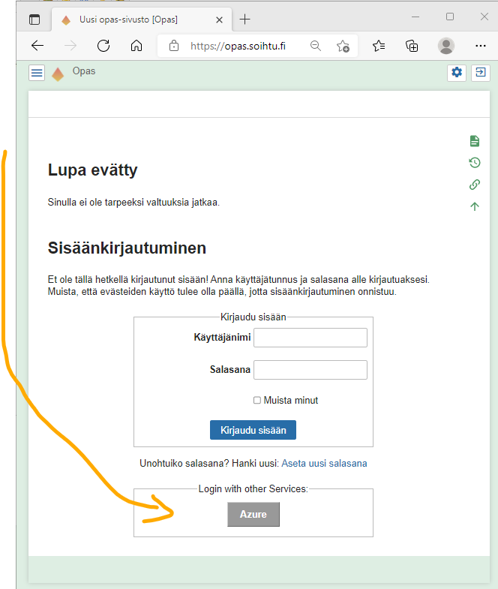Open old revisions history icon
The width and height of the screenshot is (498, 589).
[x=475, y=163]
